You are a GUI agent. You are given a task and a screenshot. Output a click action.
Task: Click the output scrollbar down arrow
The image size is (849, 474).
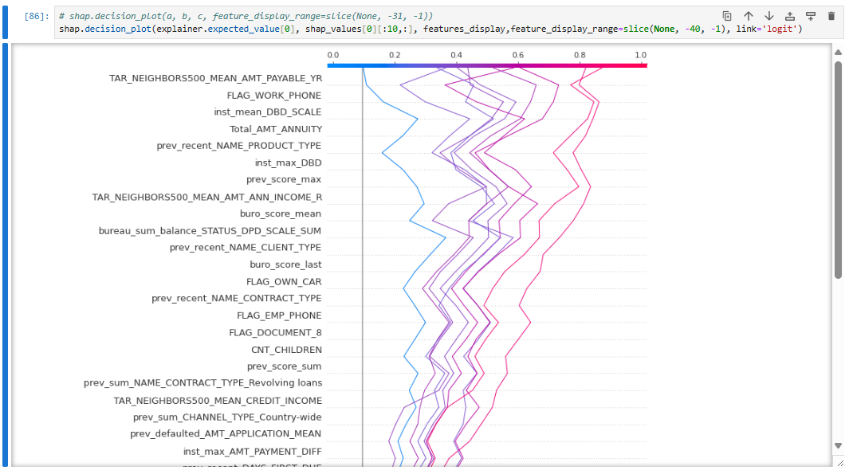[x=837, y=445]
